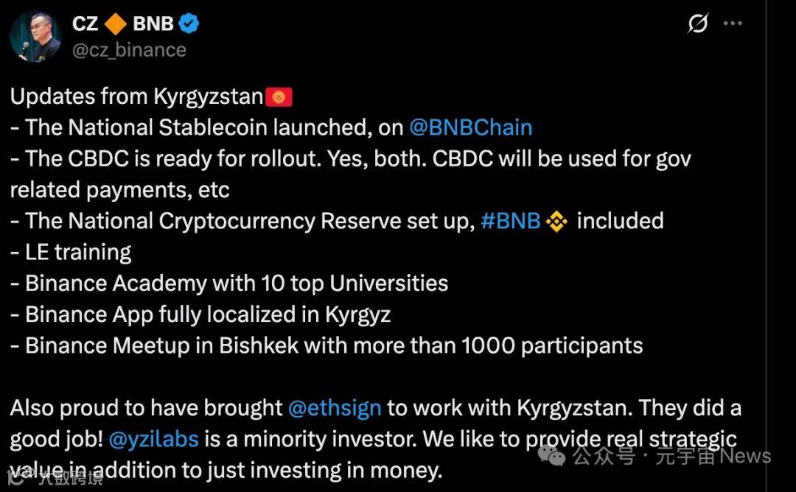The height and width of the screenshot is (492, 796).
Task: Click the blue verified checkmark badge
Action: [189, 24]
